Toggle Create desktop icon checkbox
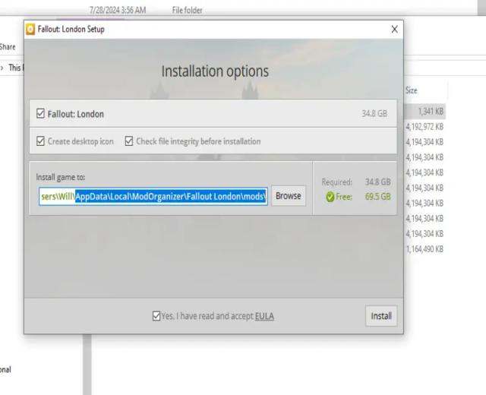 pos(40,141)
